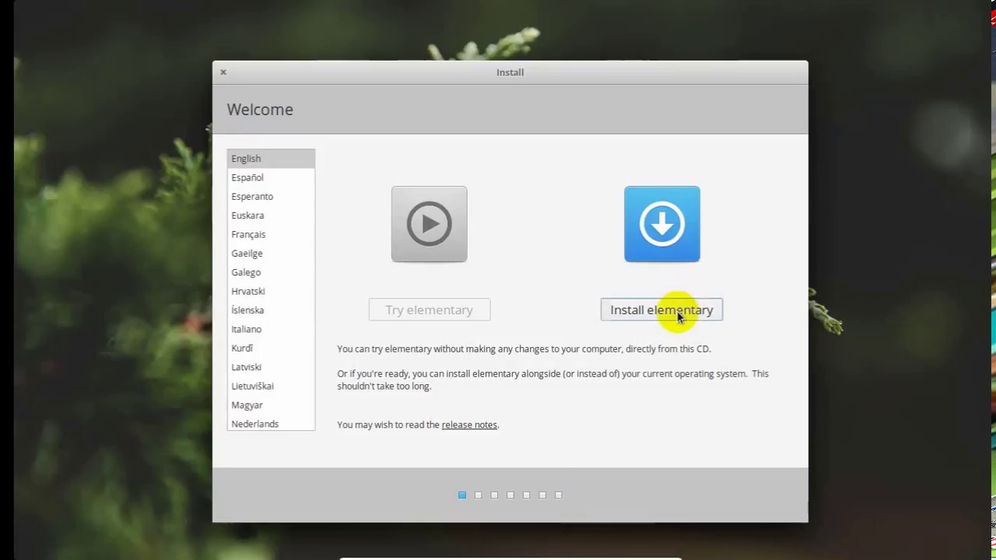This screenshot has height=560, width=996.
Task: Pick Magyar as the language
Action: [271, 405]
